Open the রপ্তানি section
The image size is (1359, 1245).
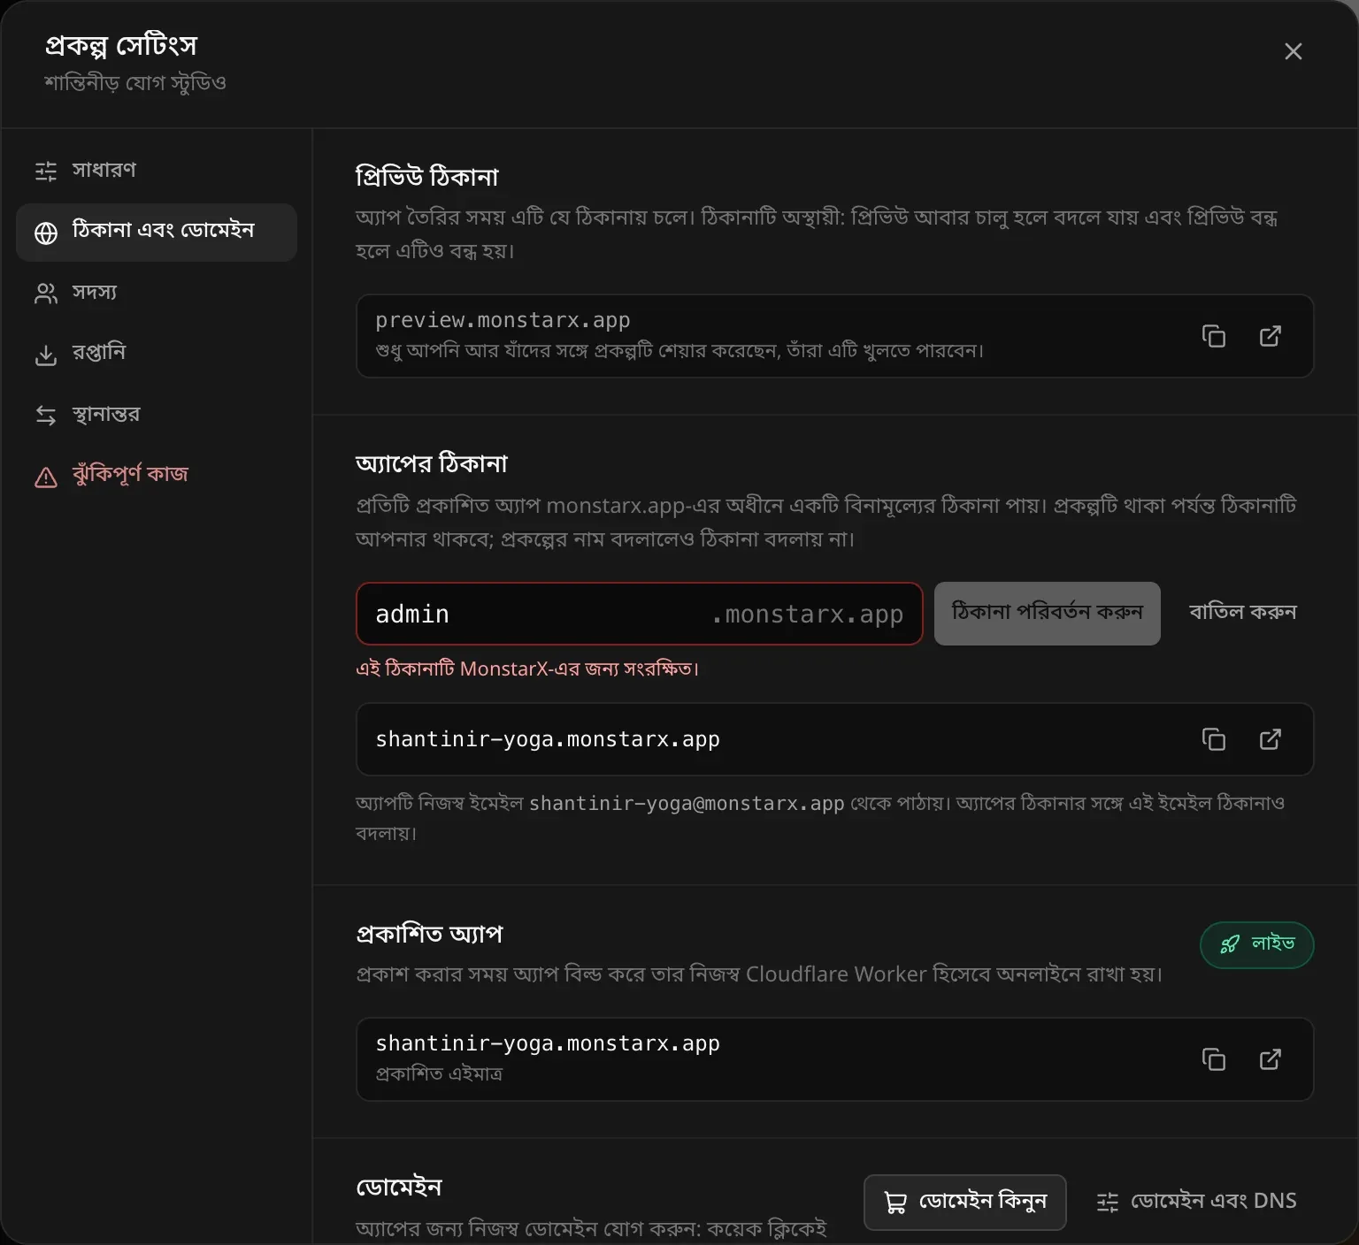[x=157, y=354]
